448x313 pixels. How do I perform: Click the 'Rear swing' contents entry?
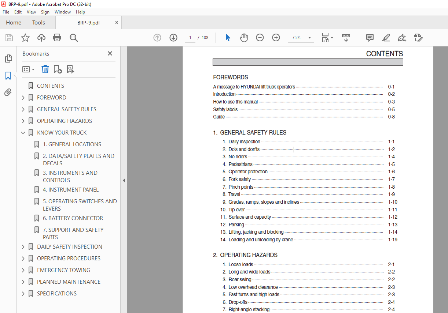point(240,280)
